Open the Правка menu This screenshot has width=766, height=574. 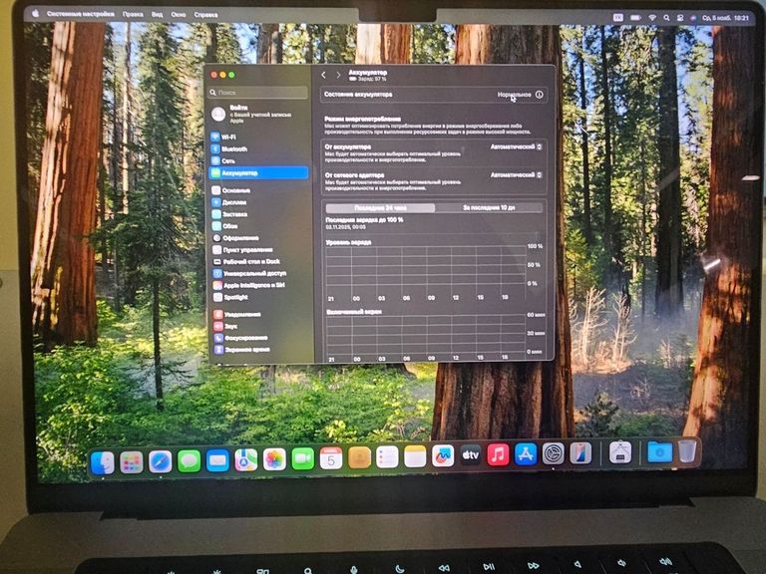coord(133,15)
